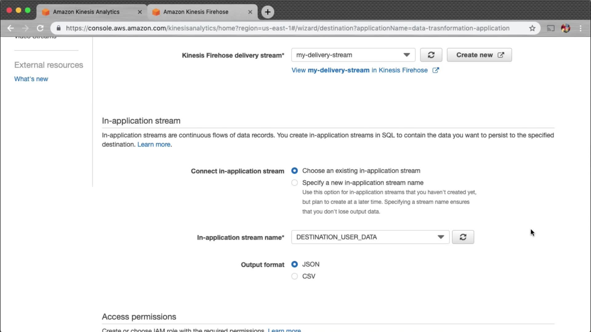Choose CSV output format
The width and height of the screenshot is (591, 332).
(295, 276)
